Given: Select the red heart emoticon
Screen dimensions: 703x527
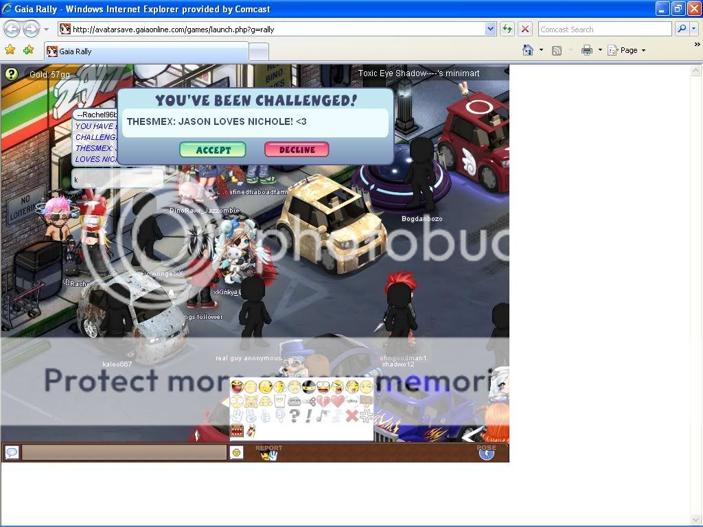Looking at the screenshot, I should [337, 401].
